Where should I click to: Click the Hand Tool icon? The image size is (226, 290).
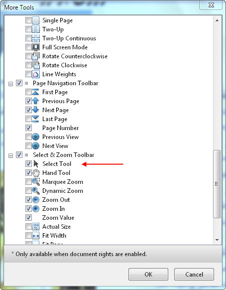click(x=36, y=173)
